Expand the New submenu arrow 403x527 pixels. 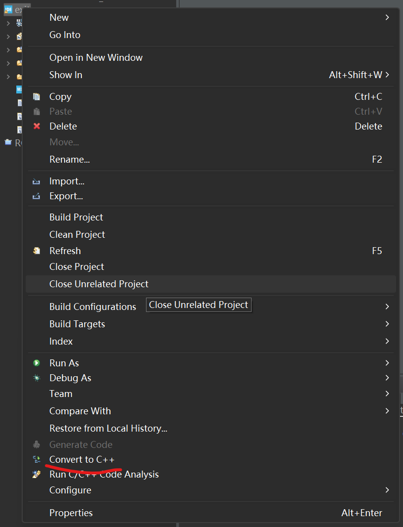tap(387, 17)
